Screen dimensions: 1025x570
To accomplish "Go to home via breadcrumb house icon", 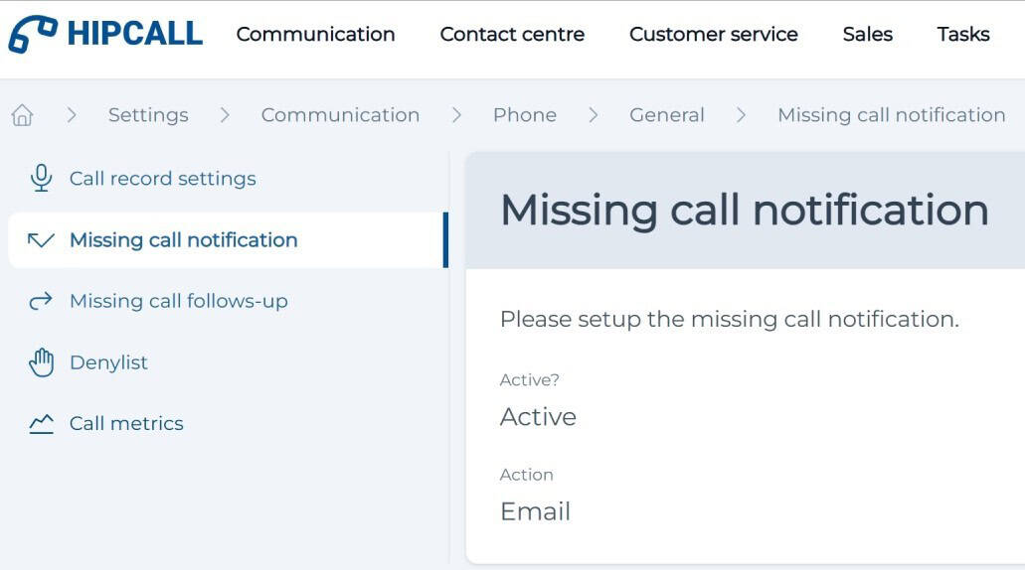I will coord(22,115).
